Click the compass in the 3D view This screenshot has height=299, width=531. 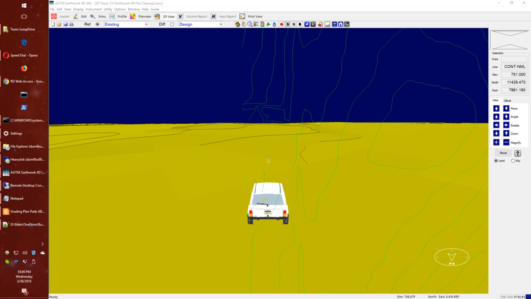click(452, 257)
